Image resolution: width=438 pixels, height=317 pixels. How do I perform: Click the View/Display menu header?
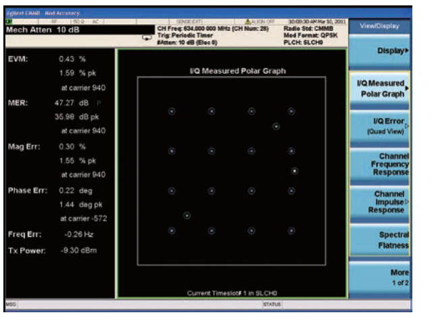(379, 26)
